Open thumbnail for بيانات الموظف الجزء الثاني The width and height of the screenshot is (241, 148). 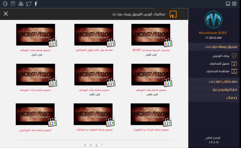coord(151,75)
